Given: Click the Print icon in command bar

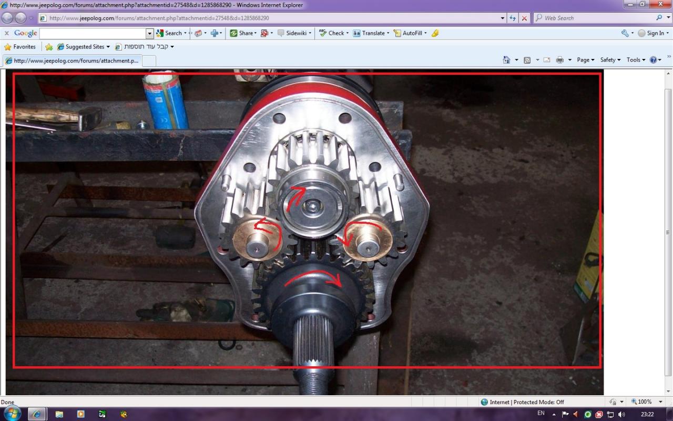Looking at the screenshot, I should (x=560, y=60).
